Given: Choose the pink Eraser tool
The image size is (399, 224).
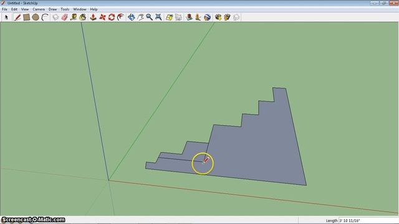Looking at the screenshot, I should 65,17.
